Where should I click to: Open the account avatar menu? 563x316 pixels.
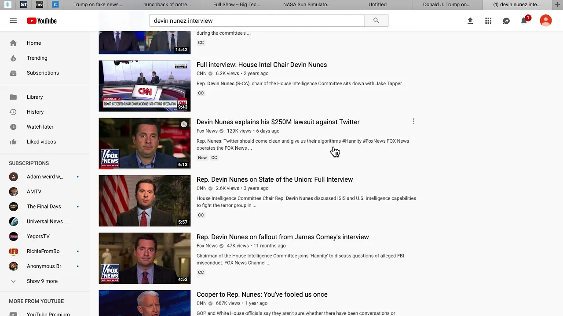point(546,21)
